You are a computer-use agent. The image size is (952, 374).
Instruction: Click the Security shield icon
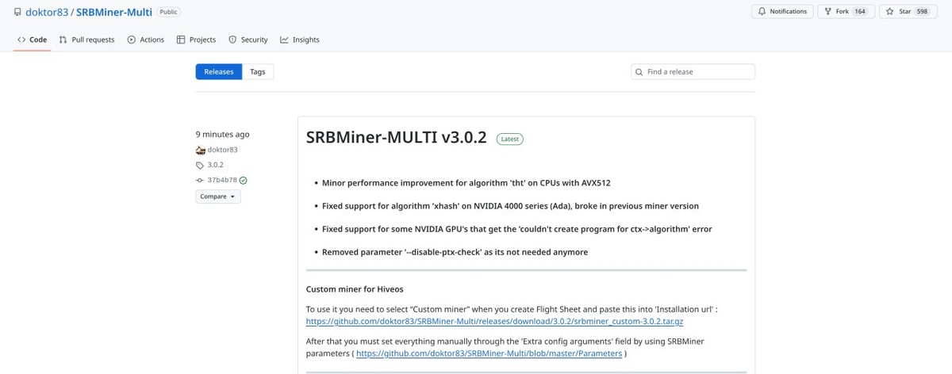click(x=232, y=40)
